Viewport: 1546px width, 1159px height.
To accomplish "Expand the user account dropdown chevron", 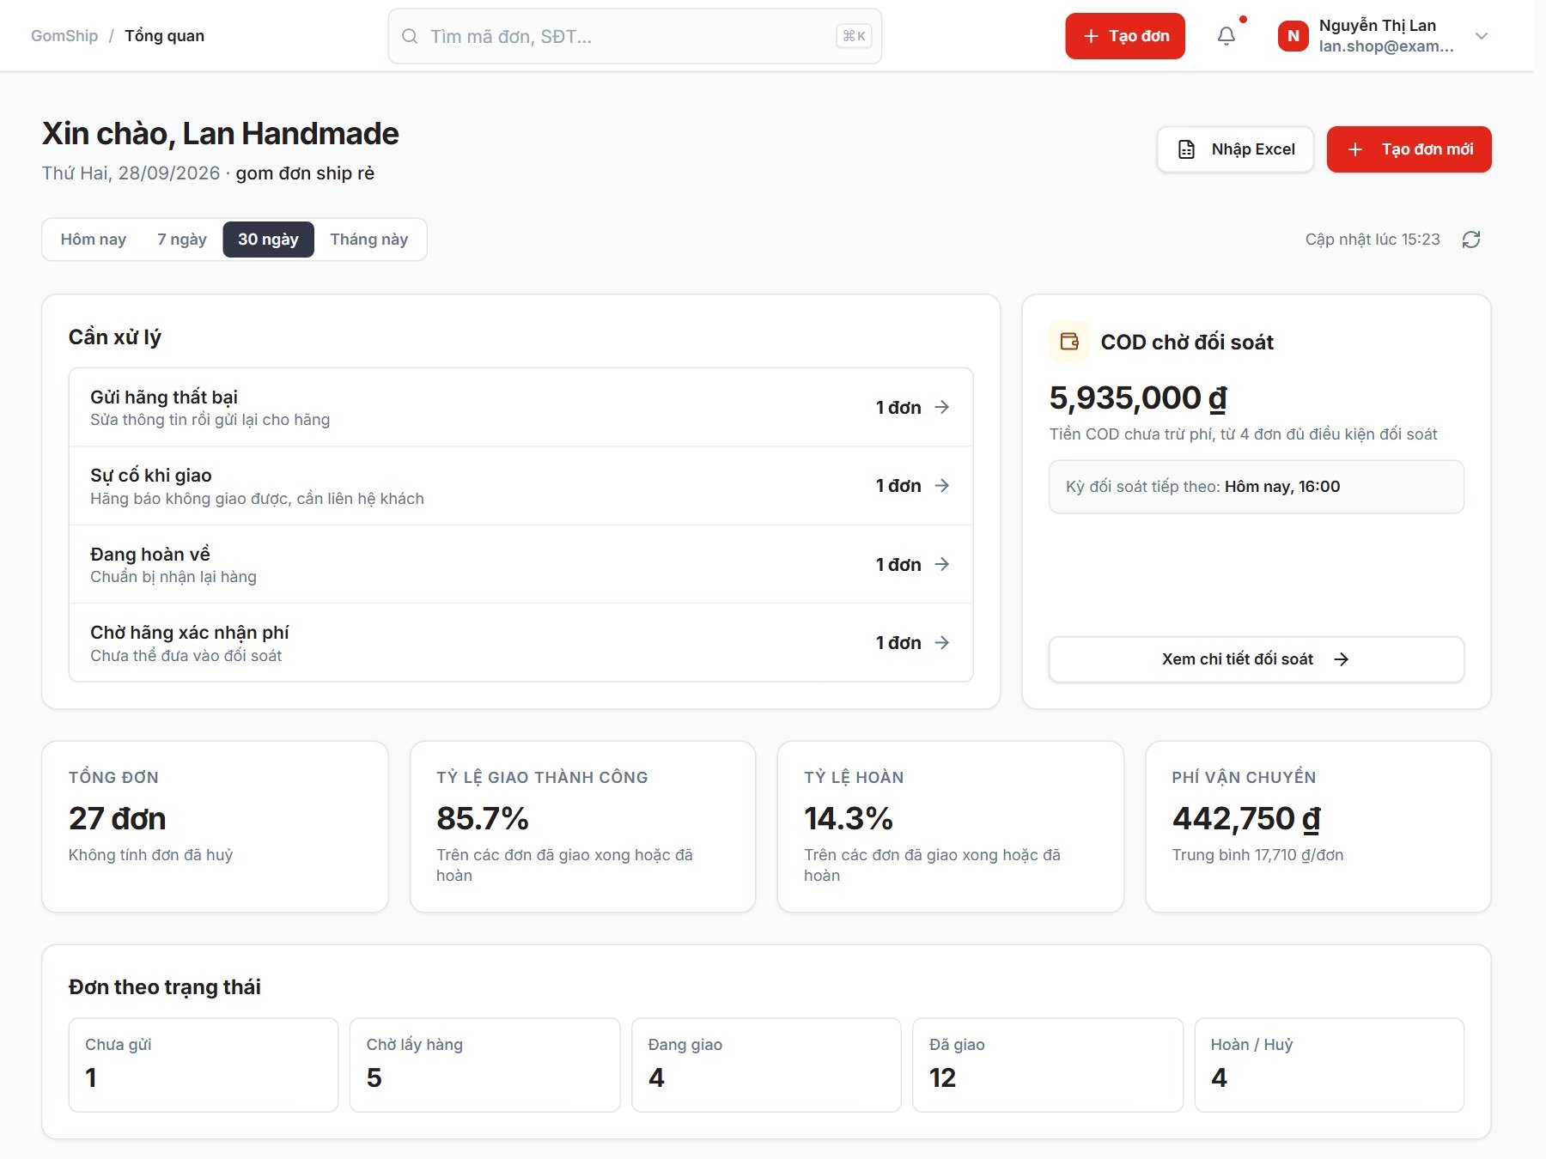I will coord(1482,36).
